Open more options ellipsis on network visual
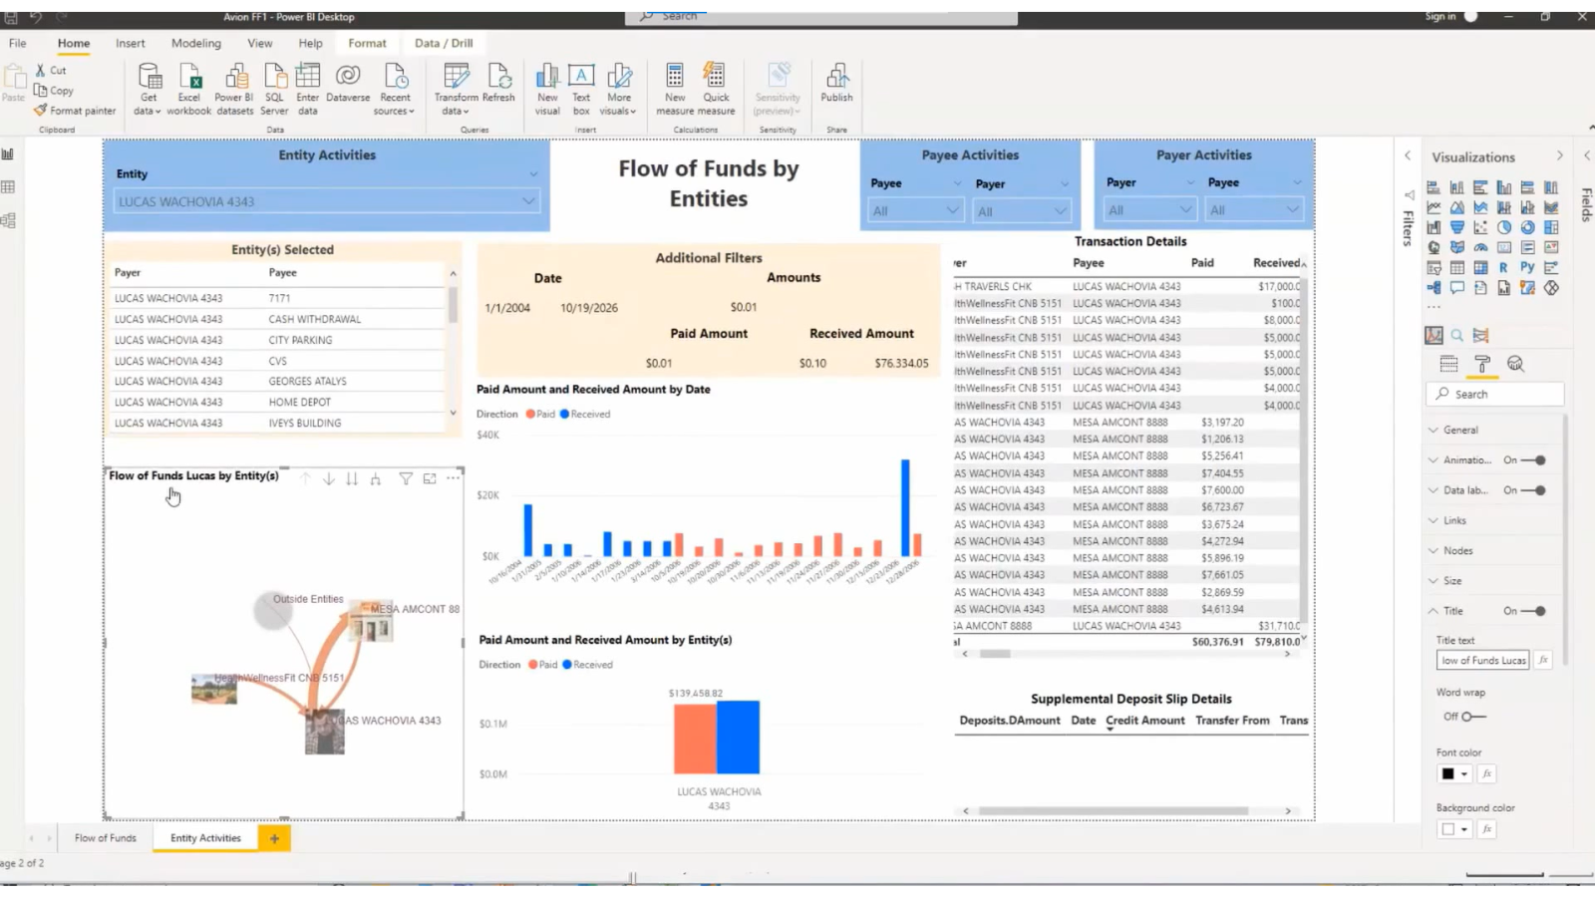The image size is (1595, 897). pyautogui.click(x=454, y=478)
